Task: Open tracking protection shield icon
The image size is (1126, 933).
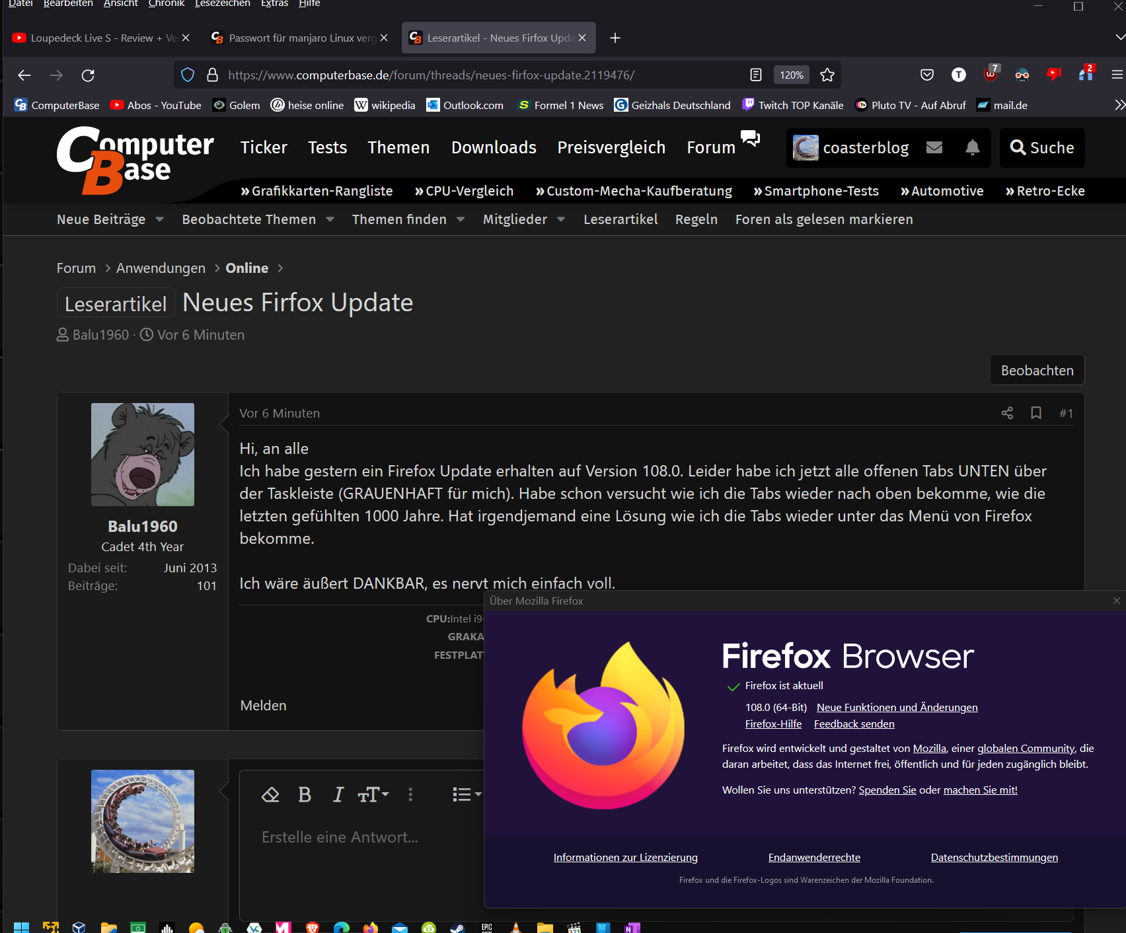Action: point(188,75)
